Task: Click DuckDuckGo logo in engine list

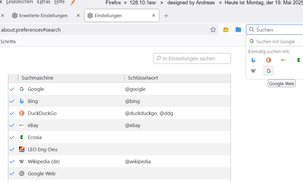Action: (22, 113)
